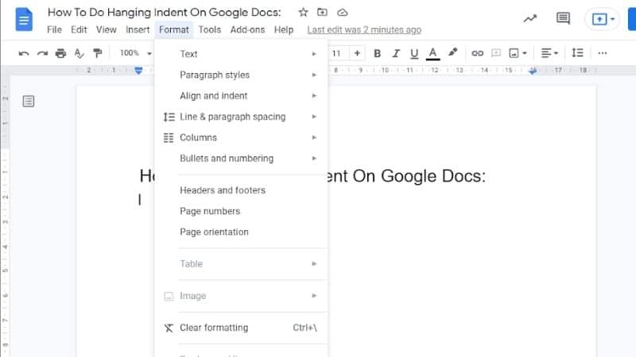Activate the paint format tool

tap(97, 53)
